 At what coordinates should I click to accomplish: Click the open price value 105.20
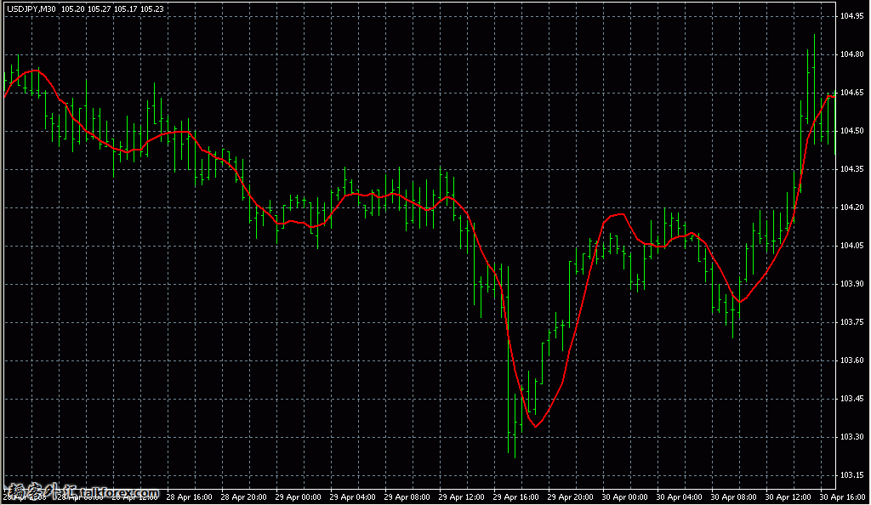(73, 9)
